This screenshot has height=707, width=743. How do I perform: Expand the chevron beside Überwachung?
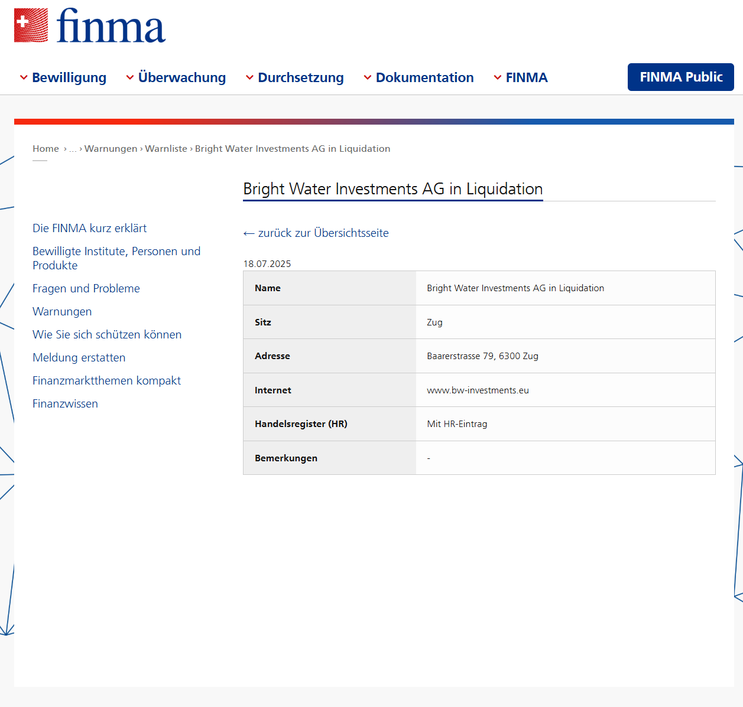tap(130, 77)
